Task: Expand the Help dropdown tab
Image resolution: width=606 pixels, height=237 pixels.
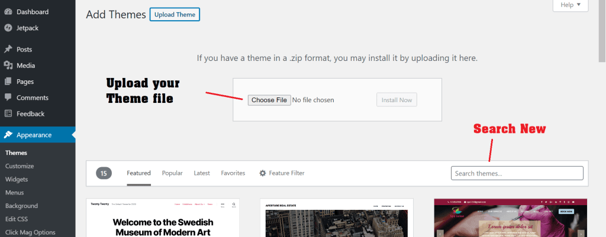Action: (570, 5)
